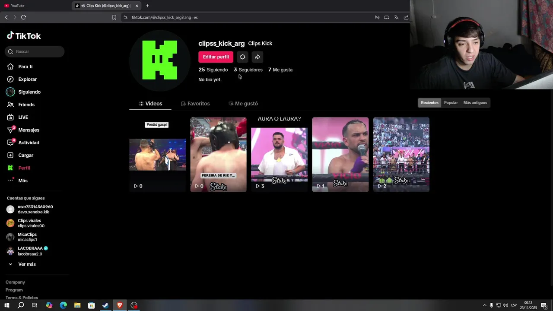Click the green Kick profile avatar
Screen dimensions: 553x311
coord(159,60)
